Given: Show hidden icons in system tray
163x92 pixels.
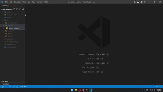Looking at the screenshot, I should point(142,90).
